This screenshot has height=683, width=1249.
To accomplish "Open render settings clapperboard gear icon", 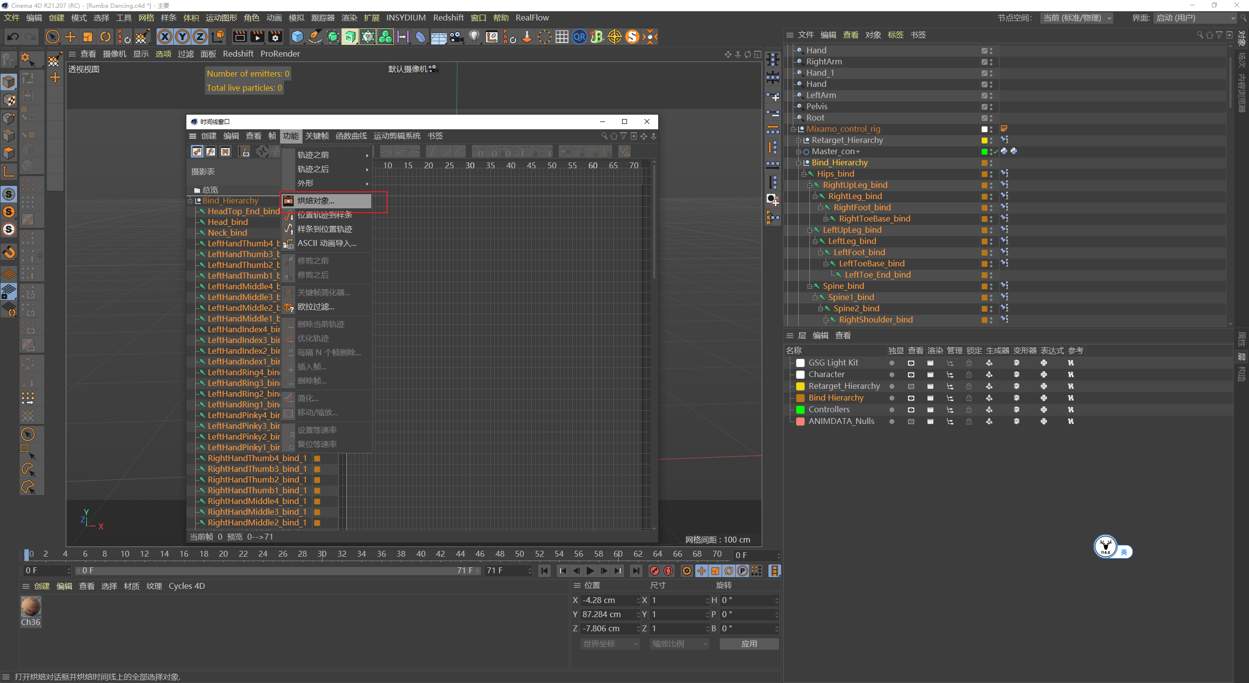I will [x=275, y=37].
